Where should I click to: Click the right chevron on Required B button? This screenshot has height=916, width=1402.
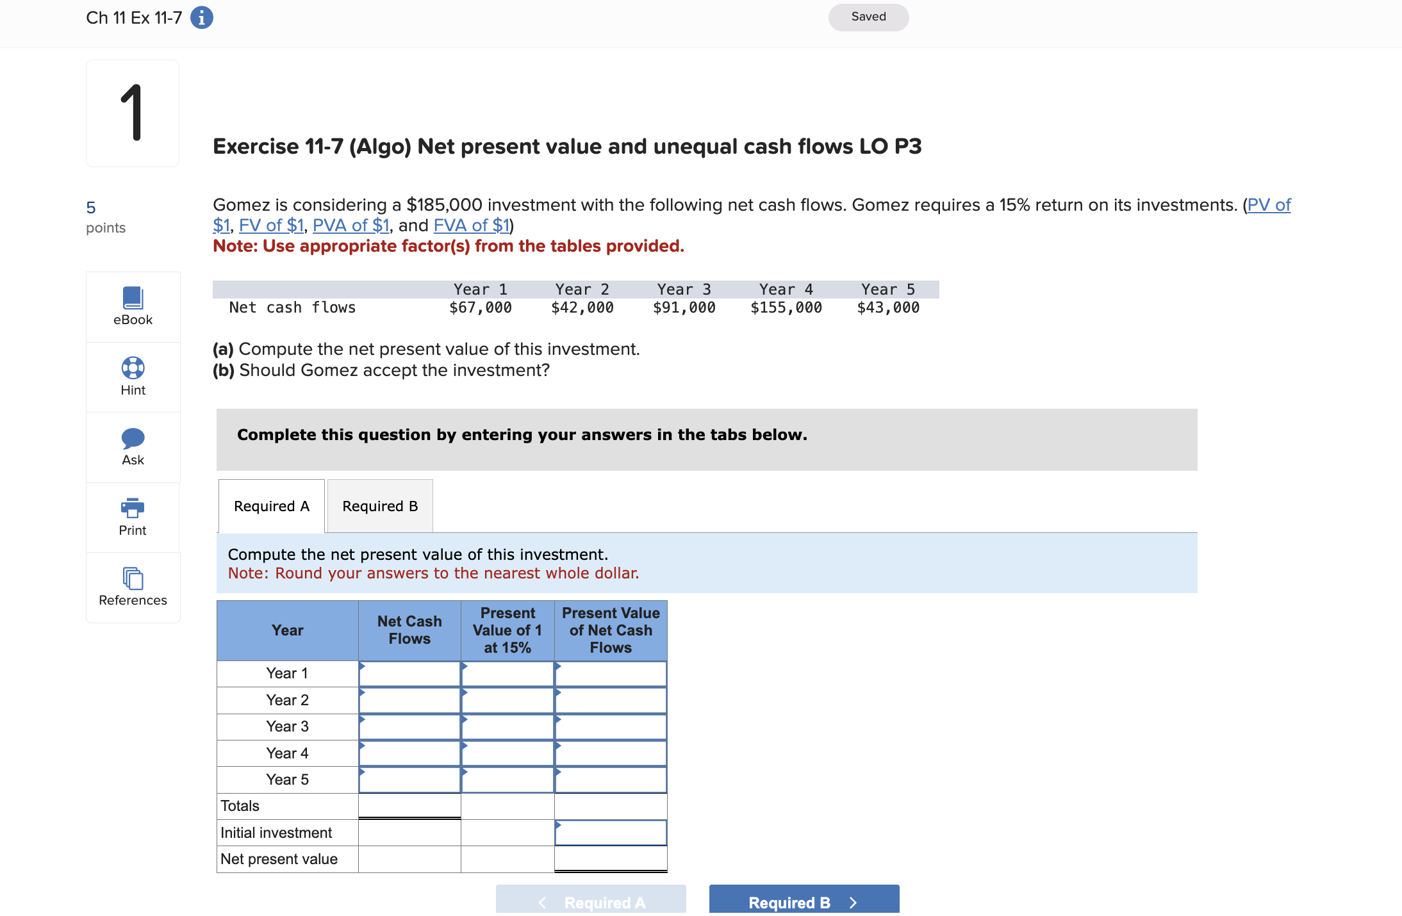pos(853,903)
